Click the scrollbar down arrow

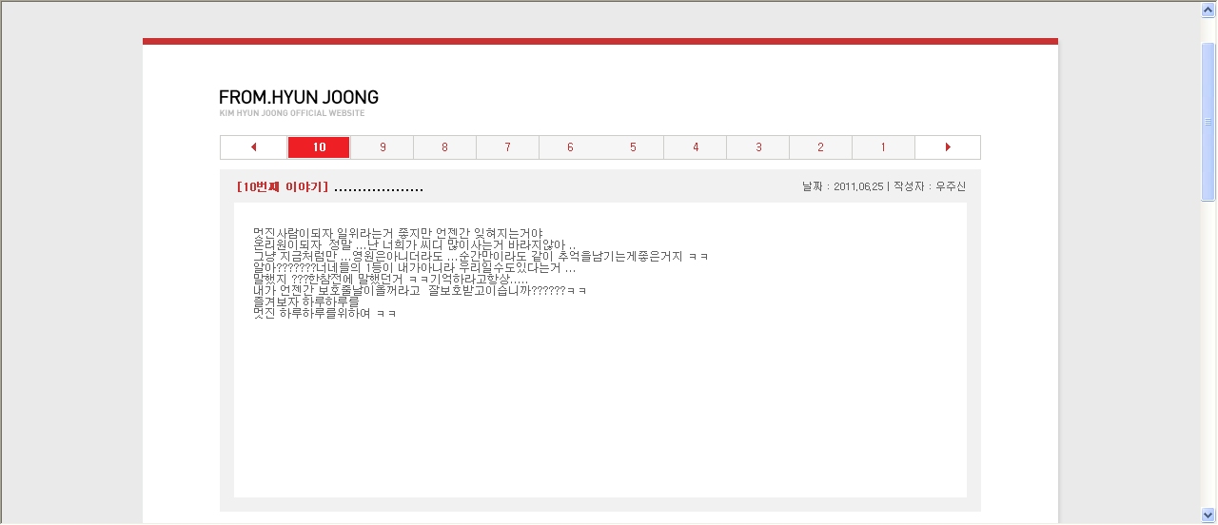tap(1208, 515)
